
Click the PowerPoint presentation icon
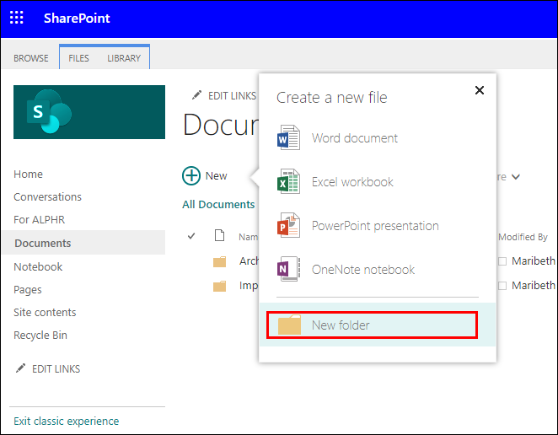click(x=289, y=226)
